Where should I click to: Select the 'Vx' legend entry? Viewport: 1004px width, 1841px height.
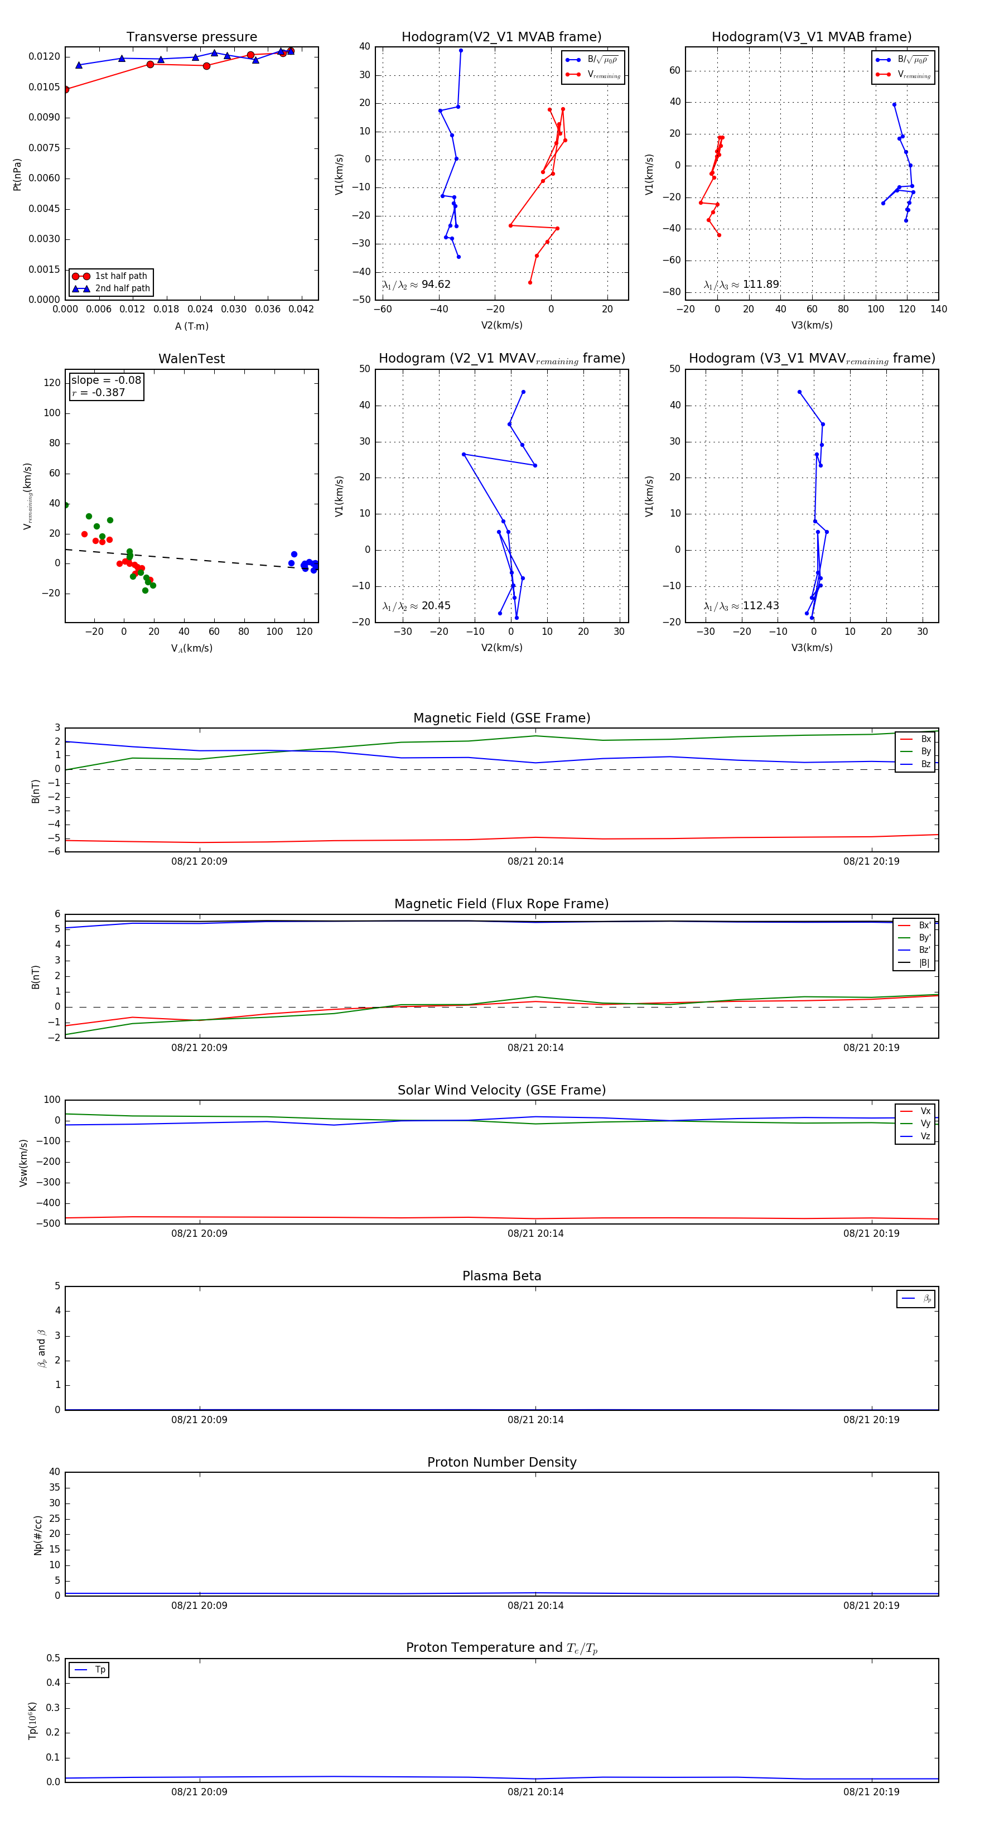tap(915, 1111)
